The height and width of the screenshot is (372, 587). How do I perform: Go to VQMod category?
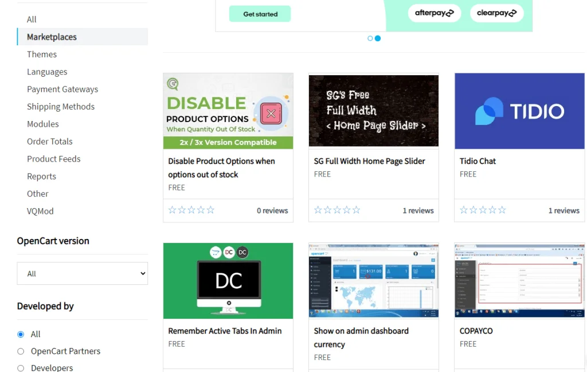[x=40, y=211]
